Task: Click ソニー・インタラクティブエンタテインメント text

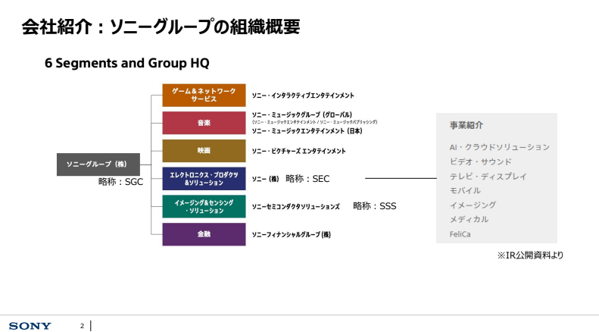Action: point(303,96)
